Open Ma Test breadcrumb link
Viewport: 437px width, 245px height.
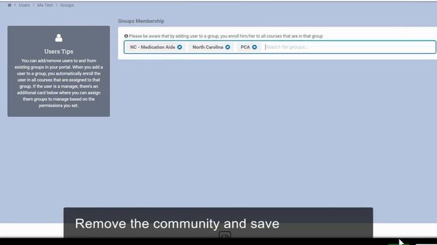(x=45, y=5)
